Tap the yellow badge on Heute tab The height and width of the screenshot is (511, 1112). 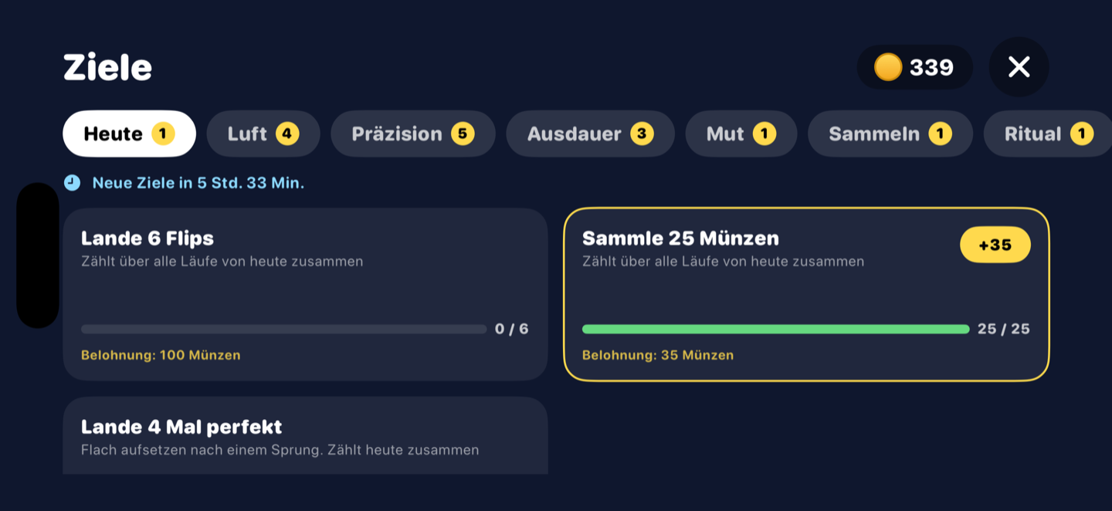pos(163,134)
